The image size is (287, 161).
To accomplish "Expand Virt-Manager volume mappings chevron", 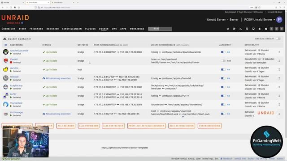I will click(x=183, y=117).
